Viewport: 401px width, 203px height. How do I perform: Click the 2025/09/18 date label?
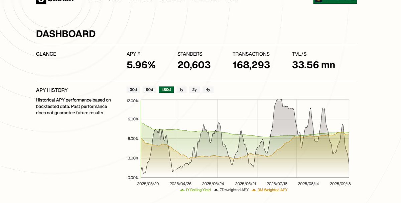[x=340, y=184]
